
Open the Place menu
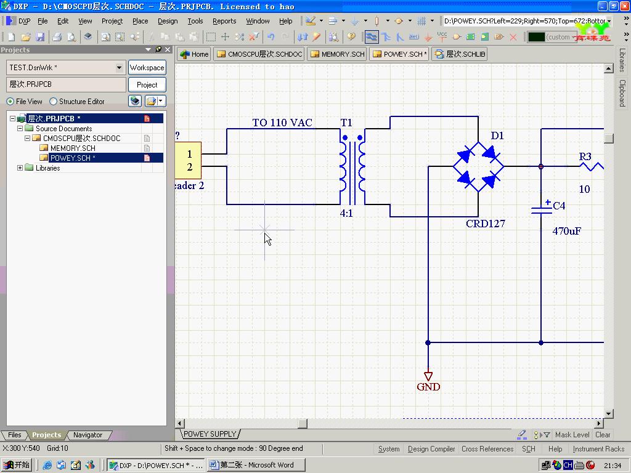click(x=140, y=21)
